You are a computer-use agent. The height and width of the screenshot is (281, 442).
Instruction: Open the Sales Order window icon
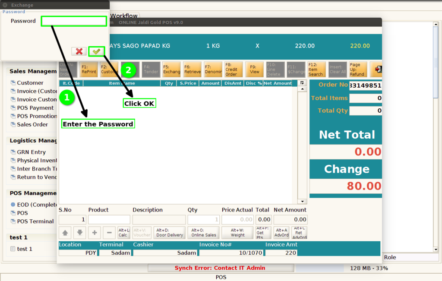pyautogui.click(x=13, y=124)
